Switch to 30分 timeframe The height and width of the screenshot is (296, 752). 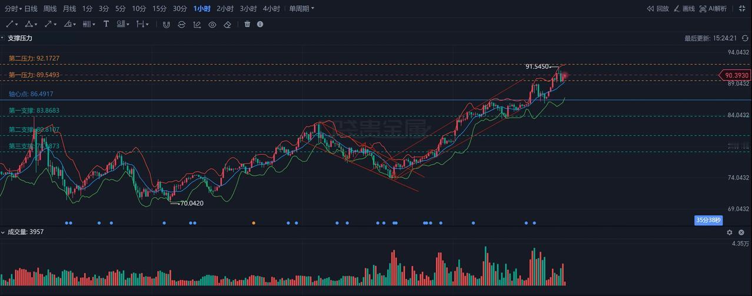[x=180, y=9]
